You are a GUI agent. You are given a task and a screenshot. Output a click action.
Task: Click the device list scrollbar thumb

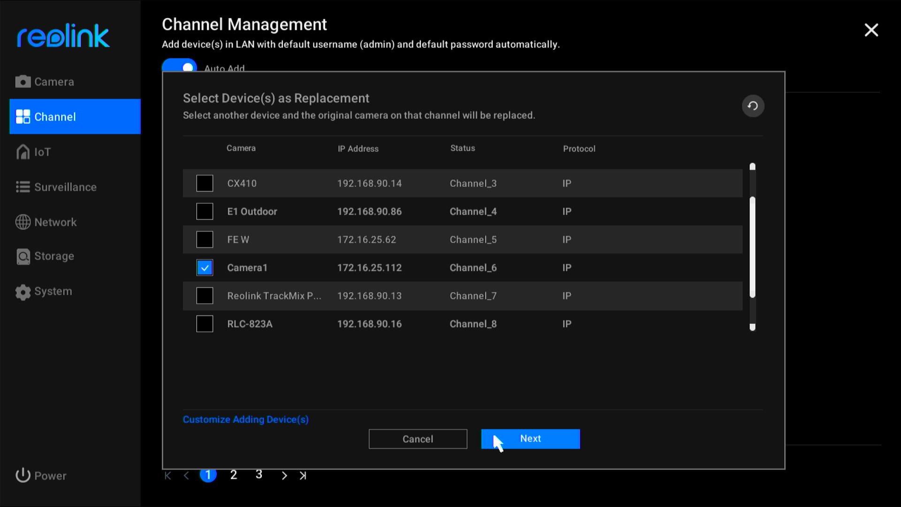752,247
